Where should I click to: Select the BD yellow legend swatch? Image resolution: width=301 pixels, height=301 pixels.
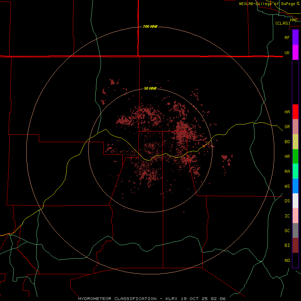click(x=295, y=142)
